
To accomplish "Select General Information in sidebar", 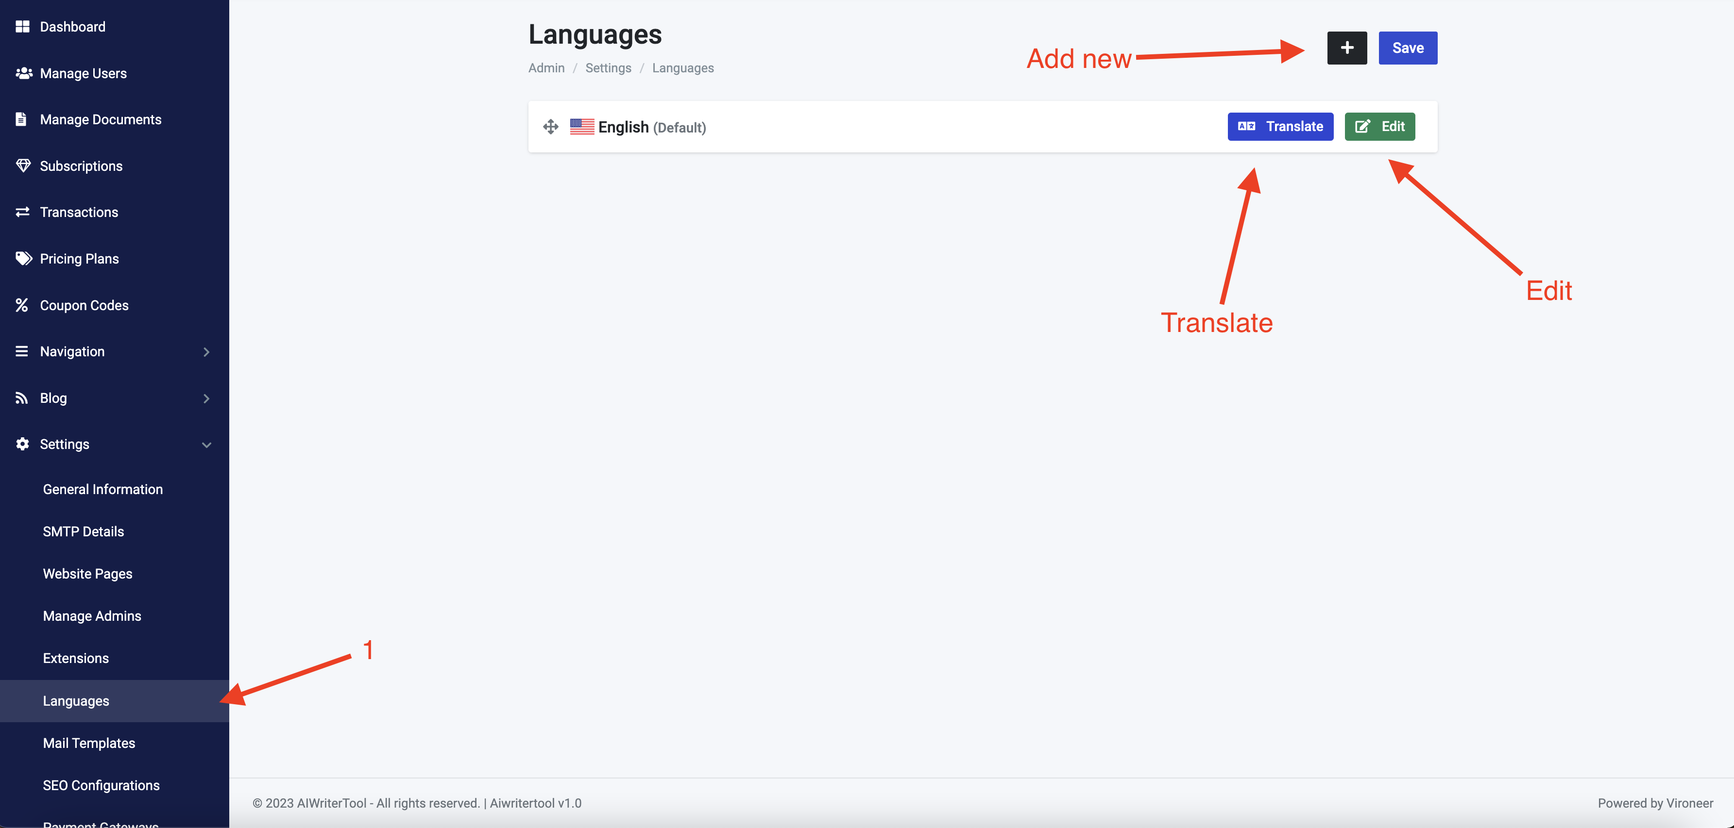I will (x=103, y=489).
